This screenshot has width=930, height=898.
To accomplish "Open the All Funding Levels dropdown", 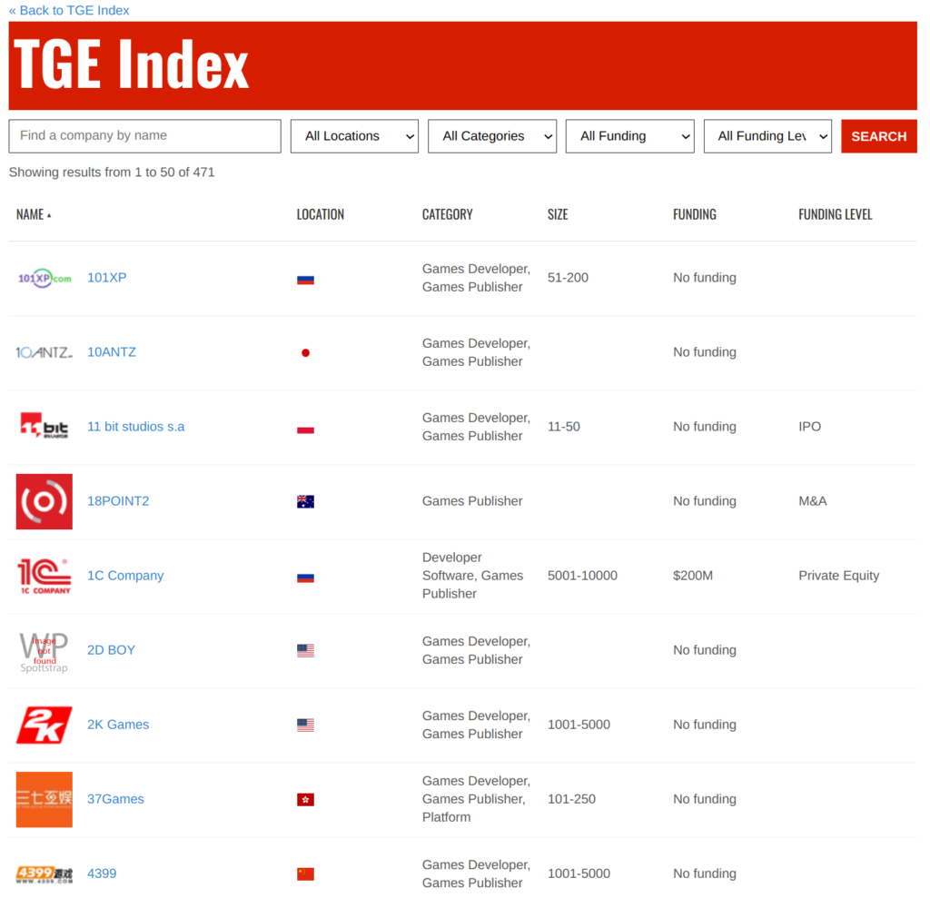I will click(x=767, y=136).
